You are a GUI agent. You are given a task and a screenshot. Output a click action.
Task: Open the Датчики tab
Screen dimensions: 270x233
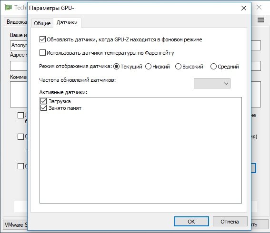pyautogui.click(x=67, y=22)
